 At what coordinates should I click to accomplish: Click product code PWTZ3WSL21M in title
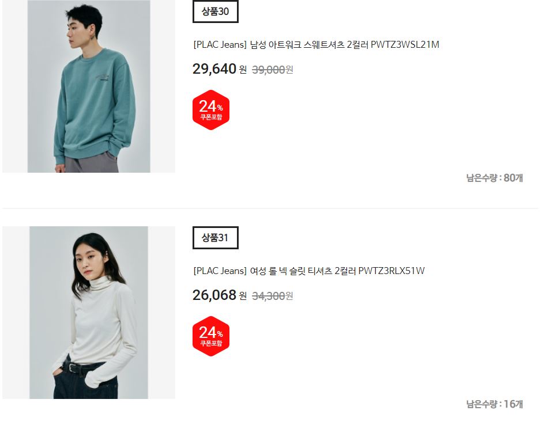[x=405, y=45]
